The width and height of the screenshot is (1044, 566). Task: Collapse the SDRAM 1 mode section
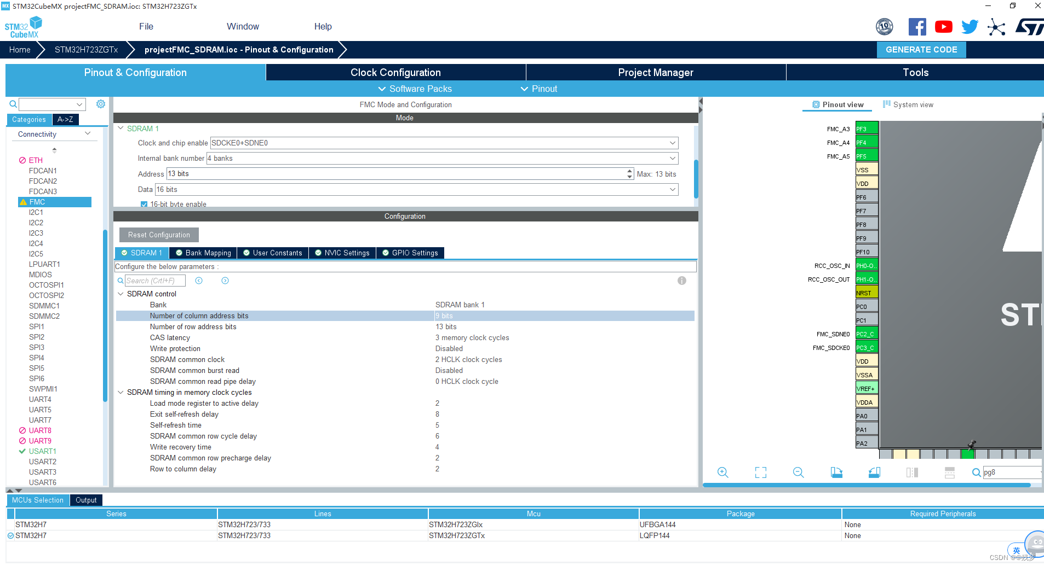121,129
